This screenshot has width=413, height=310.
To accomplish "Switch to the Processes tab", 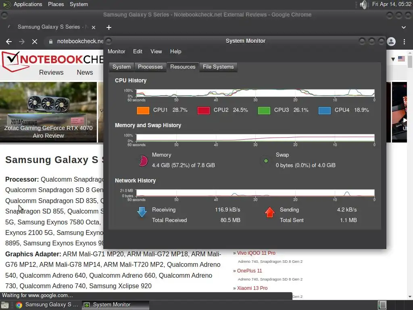I will pyautogui.click(x=150, y=67).
